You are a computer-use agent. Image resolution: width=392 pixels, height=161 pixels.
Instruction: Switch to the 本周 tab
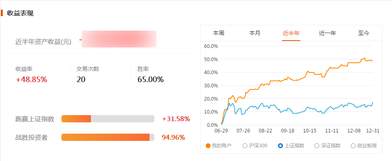tap(218, 33)
